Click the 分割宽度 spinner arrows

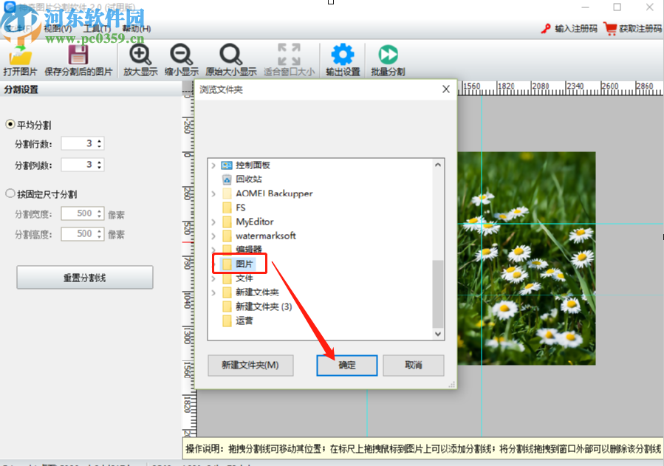100,213
